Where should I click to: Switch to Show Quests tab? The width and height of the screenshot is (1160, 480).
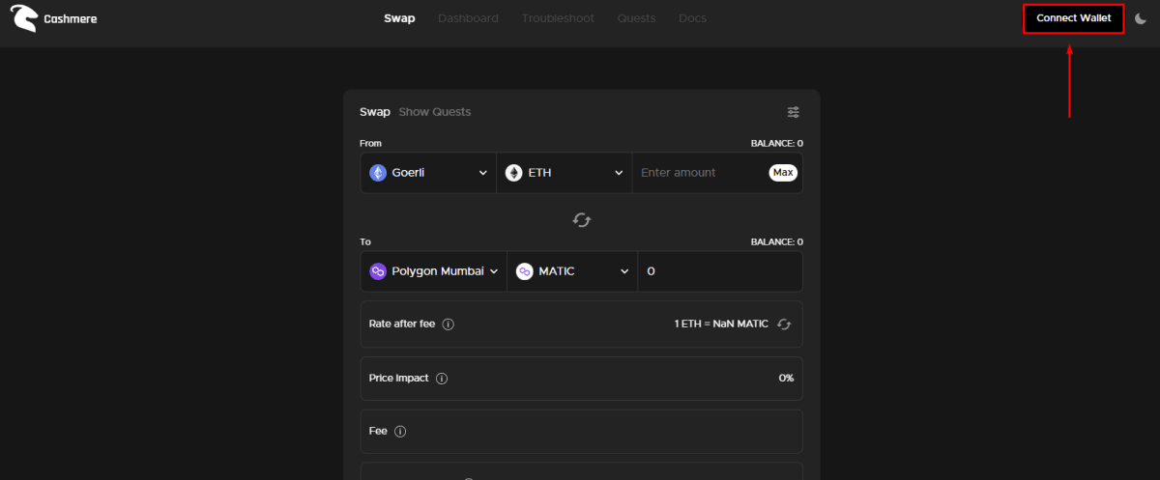(x=435, y=112)
